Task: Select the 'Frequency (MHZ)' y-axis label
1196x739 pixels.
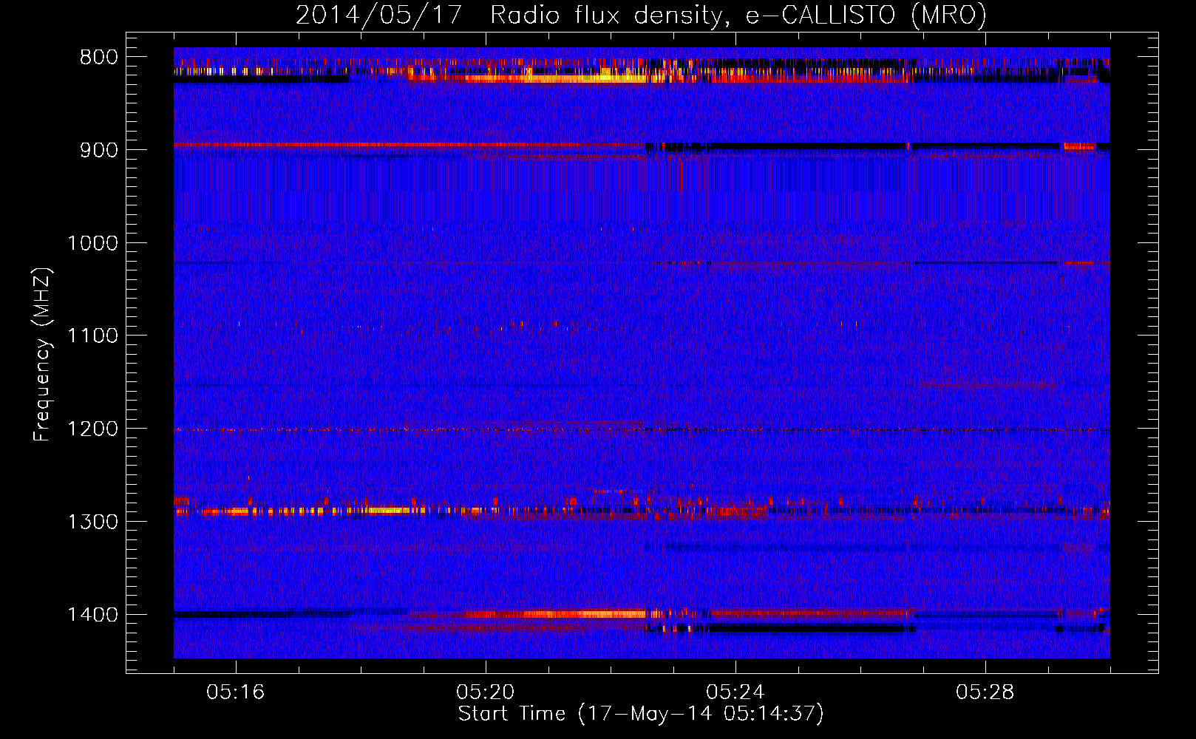Action: pyautogui.click(x=42, y=355)
